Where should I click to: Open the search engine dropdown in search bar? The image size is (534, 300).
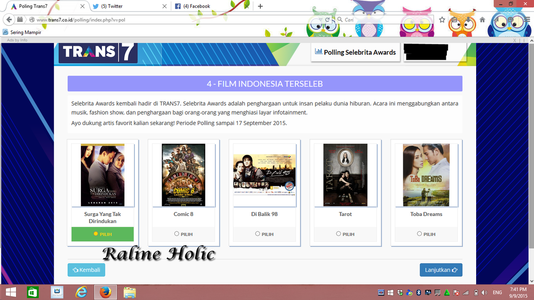pyautogui.click(x=340, y=20)
